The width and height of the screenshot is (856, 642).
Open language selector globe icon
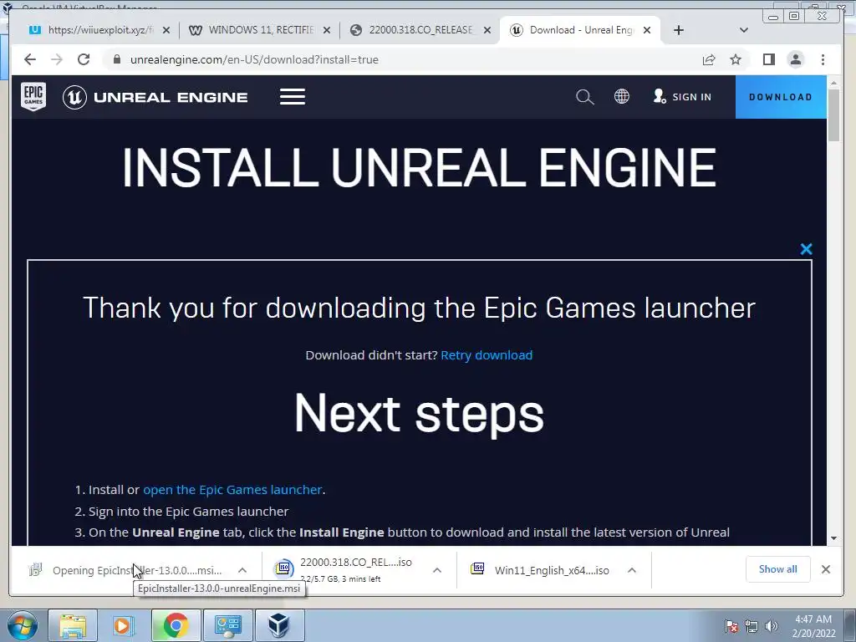(x=621, y=97)
